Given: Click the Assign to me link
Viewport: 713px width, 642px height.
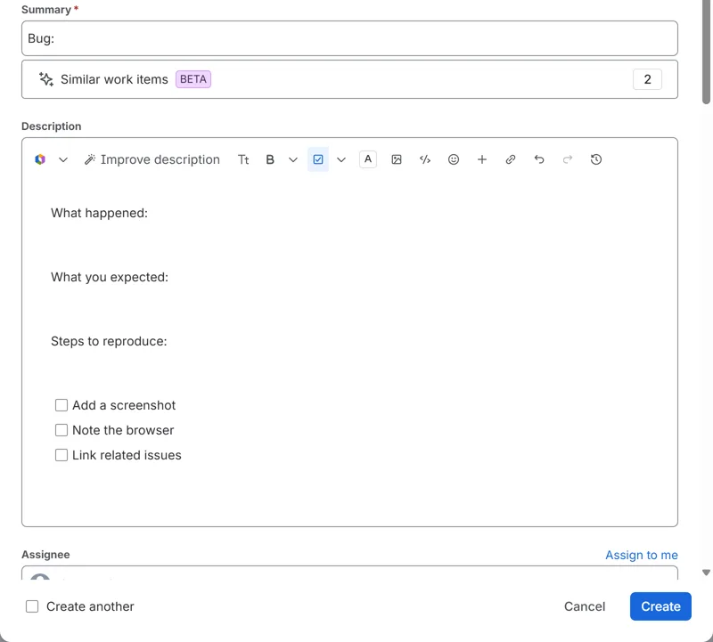Looking at the screenshot, I should click(x=642, y=555).
